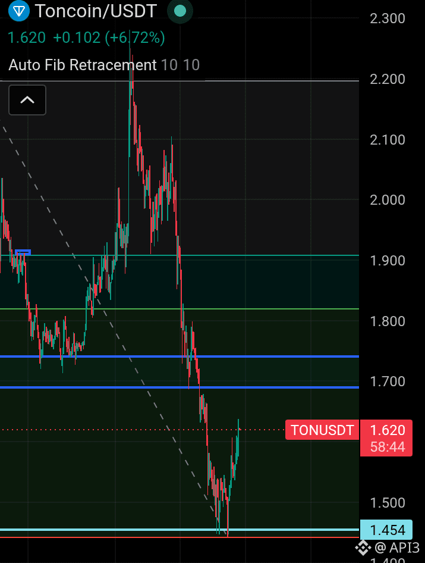
Task: Click the 10 10 indicator parameters
Action: [180, 65]
